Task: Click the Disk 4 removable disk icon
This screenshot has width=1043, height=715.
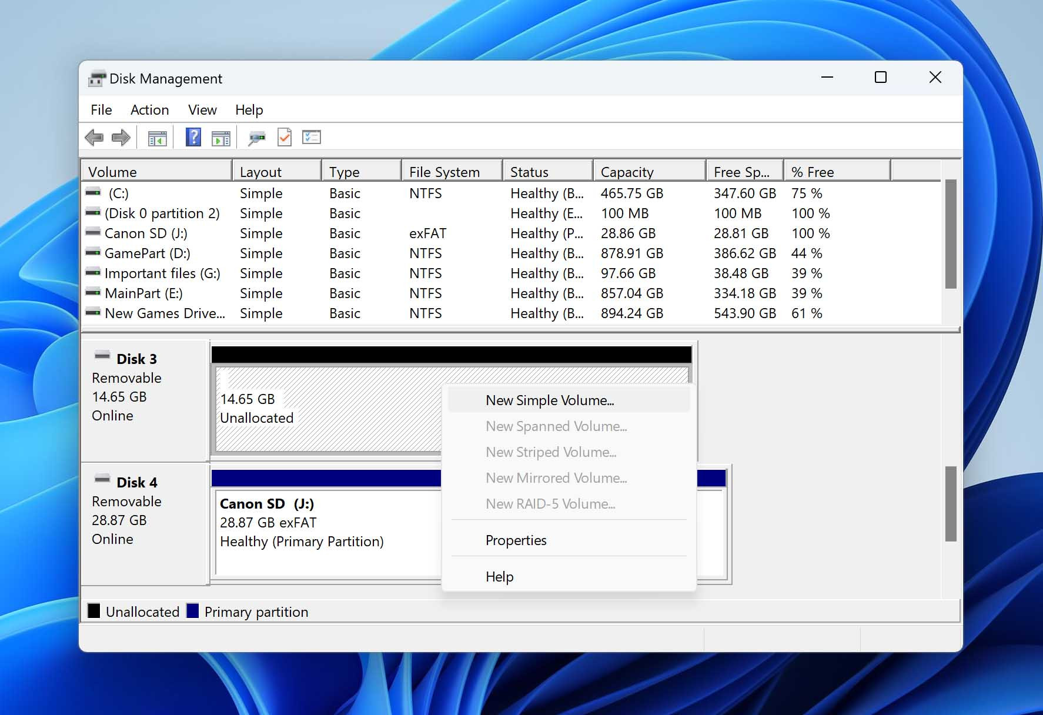Action: (102, 479)
